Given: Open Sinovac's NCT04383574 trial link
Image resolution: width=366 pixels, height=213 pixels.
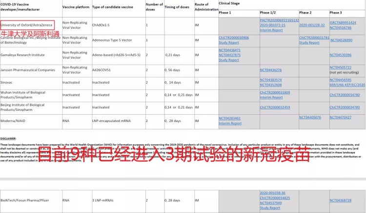Looking at the screenshot, I should tap(271, 80).
